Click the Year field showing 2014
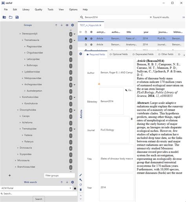The height and width of the screenshot is (202, 186). tap(117, 187)
